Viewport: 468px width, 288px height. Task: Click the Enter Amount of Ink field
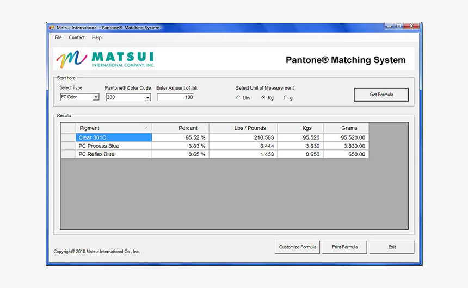pos(175,97)
